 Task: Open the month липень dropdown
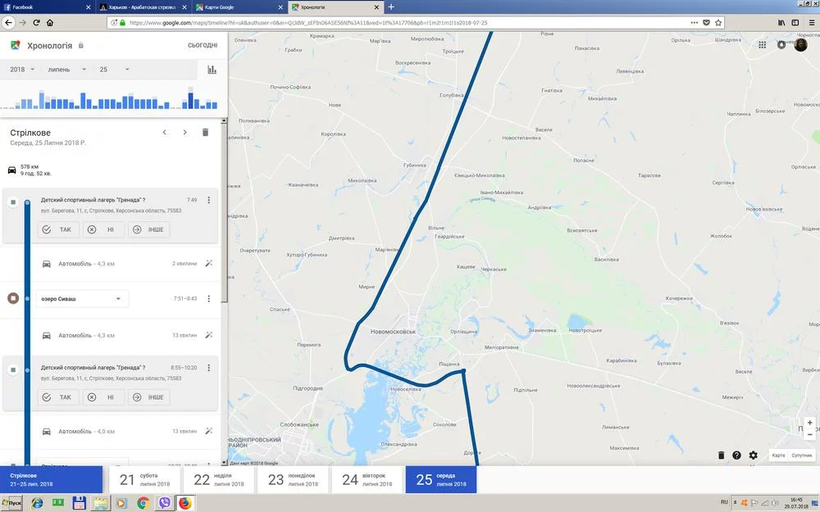[x=67, y=70]
